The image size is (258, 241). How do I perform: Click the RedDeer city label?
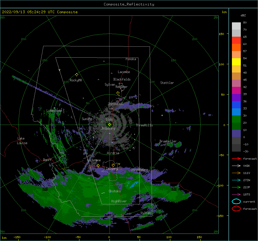[x=122, y=87]
